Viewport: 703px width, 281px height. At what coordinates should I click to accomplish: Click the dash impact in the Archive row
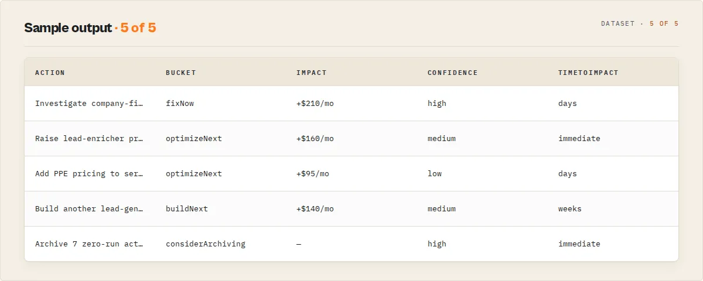(299, 244)
